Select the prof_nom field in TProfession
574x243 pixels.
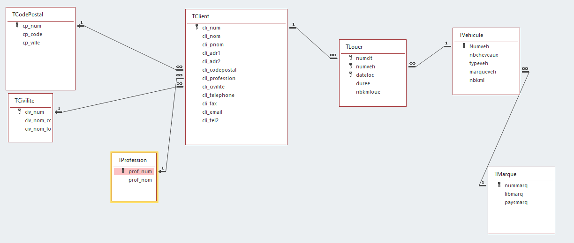click(140, 180)
